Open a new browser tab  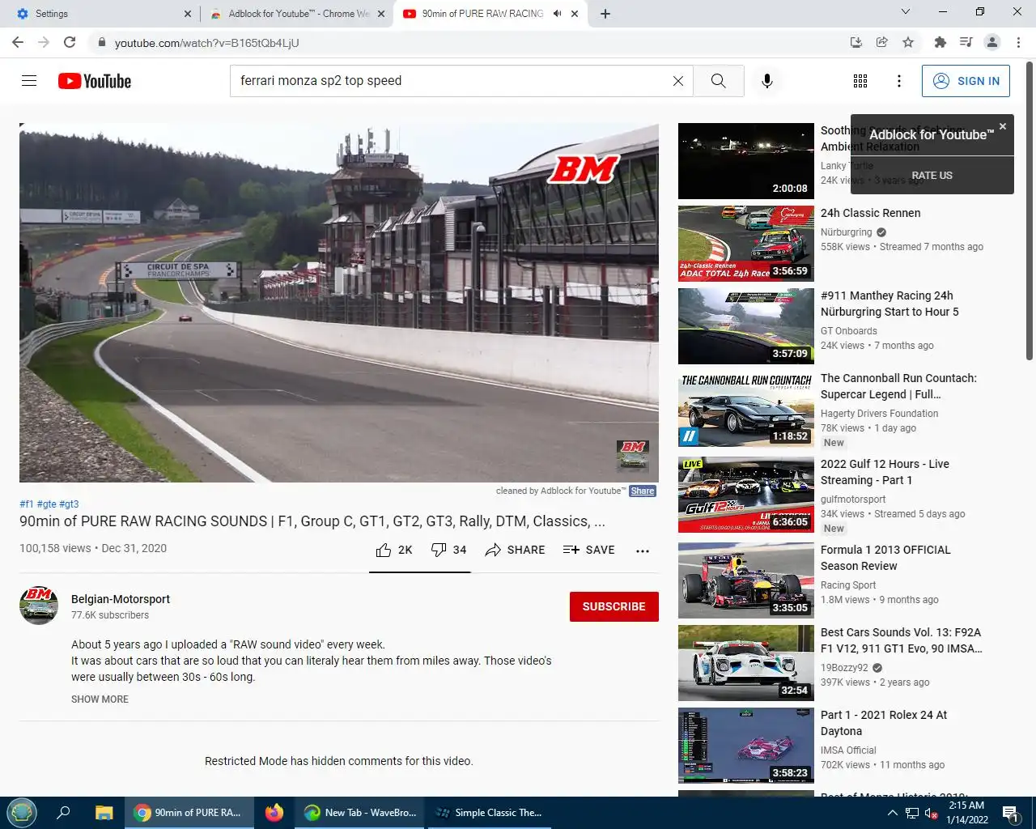(605, 14)
